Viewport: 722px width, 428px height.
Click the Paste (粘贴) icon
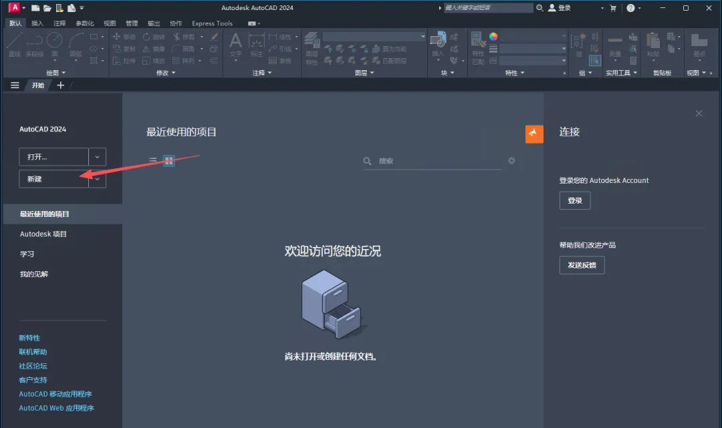pos(653,45)
